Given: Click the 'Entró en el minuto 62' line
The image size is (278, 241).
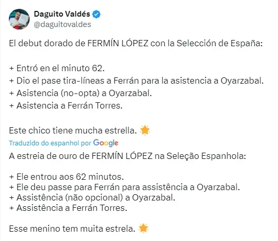Looking at the screenshot, I should pyautogui.click(x=57, y=68).
